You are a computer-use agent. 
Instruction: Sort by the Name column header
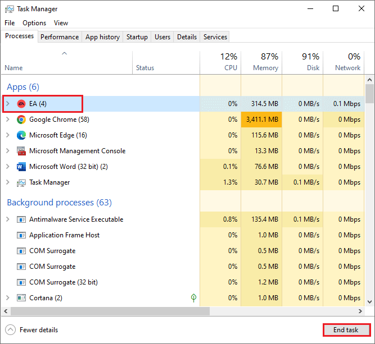pyautogui.click(x=66, y=62)
